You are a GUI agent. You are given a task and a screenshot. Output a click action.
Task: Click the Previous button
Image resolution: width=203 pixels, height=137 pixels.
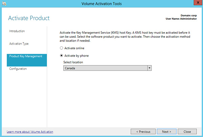(x=143, y=132)
